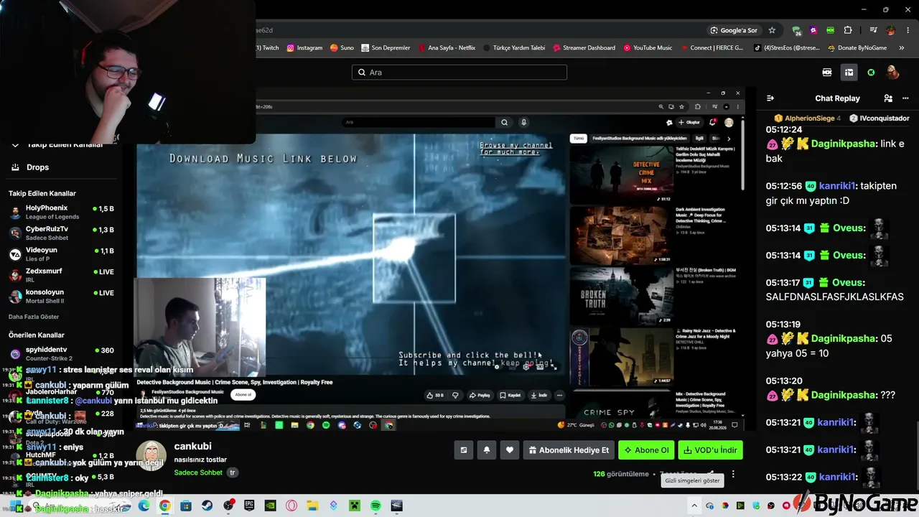
Task: Open Drops in the sidebar
Action: tap(37, 167)
